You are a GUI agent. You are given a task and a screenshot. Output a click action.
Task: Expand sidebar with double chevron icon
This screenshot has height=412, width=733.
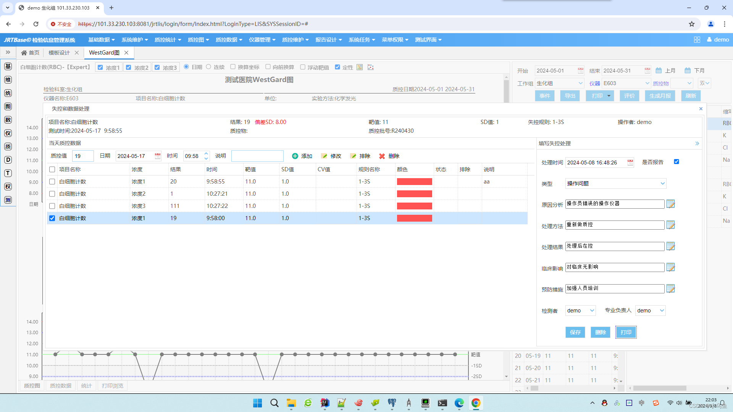click(x=8, y=52)
